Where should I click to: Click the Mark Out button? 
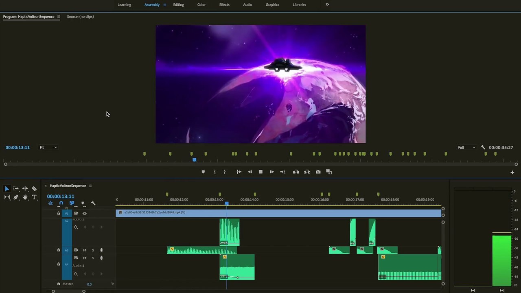coord(225,172)
